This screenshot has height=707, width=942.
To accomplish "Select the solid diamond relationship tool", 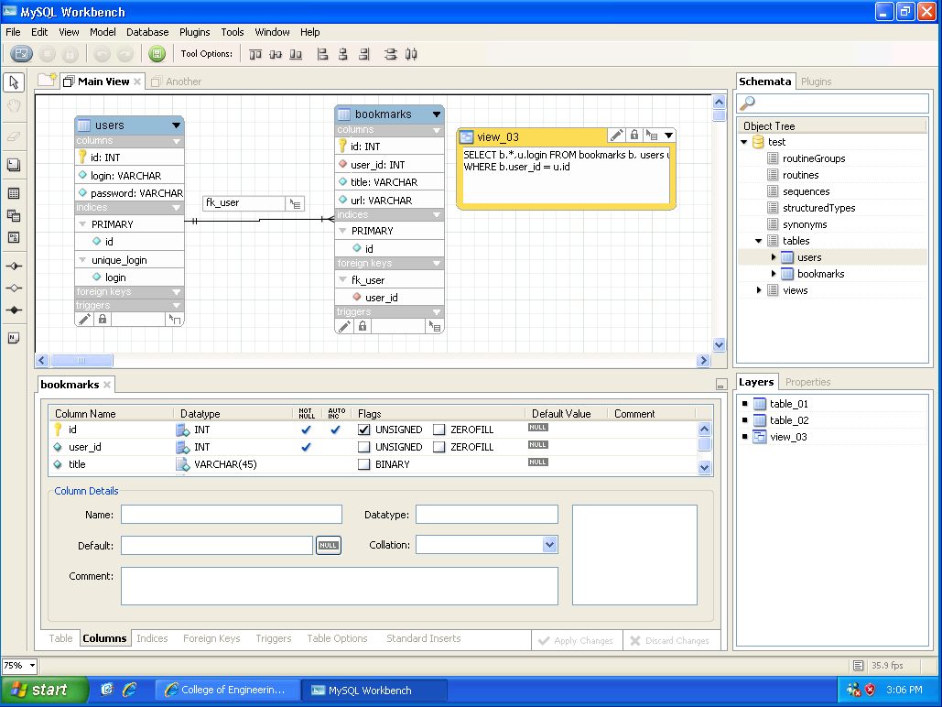I will [14, 310].
